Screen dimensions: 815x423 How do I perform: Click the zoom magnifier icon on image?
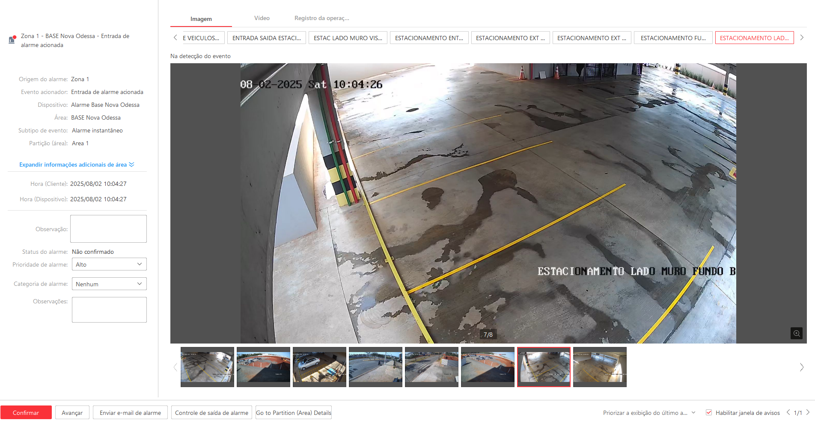click(796, 333)
